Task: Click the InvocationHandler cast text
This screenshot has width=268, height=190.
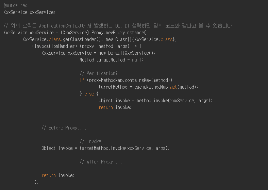Action: tap(54, 46)
